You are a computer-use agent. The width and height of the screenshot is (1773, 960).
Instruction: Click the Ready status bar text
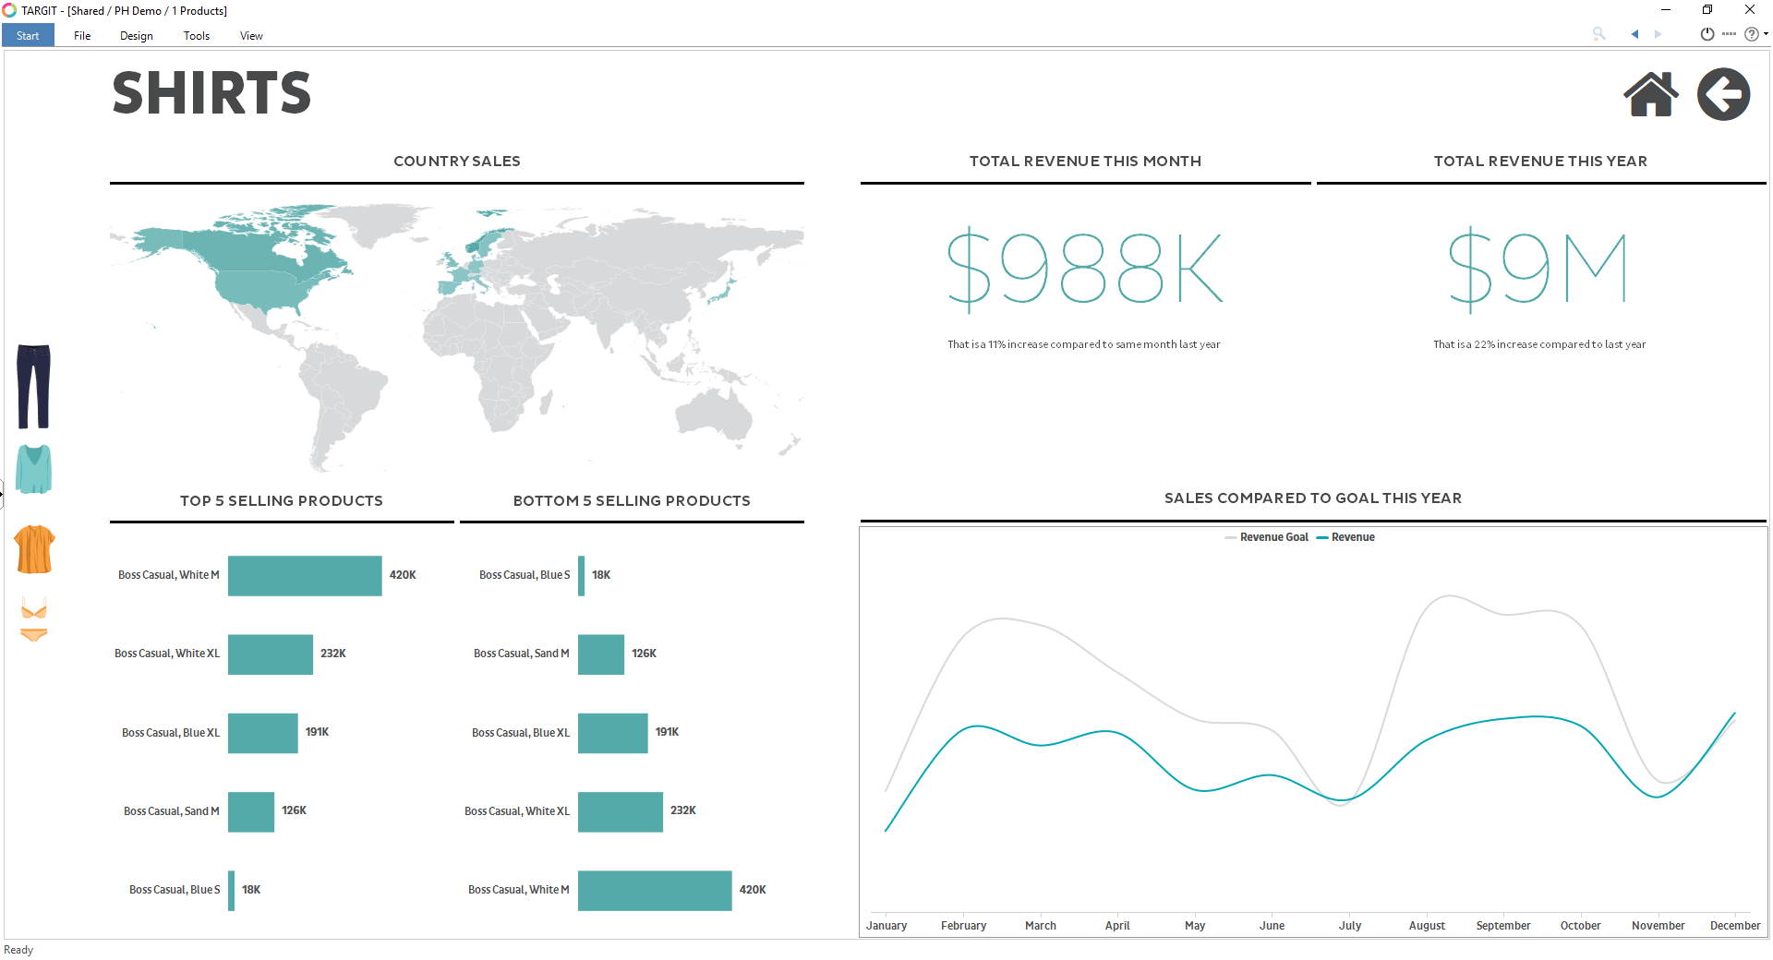18,950
